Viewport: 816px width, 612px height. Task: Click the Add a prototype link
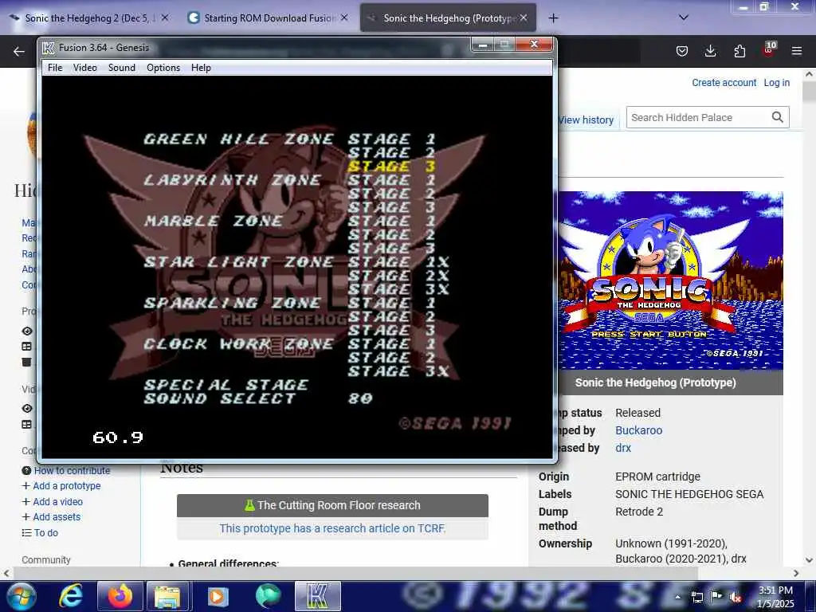(67, 486)
